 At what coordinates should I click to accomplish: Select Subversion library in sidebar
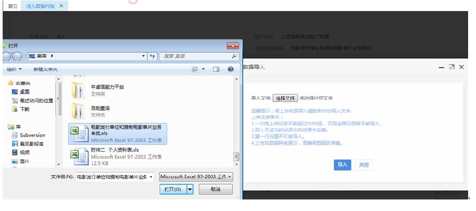point(32,135)
